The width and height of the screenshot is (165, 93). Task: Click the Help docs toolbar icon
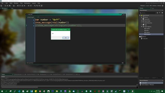click(31, 6)
